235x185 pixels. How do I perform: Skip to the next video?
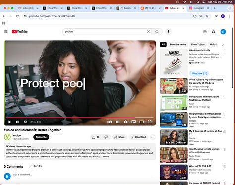point(18,122)
